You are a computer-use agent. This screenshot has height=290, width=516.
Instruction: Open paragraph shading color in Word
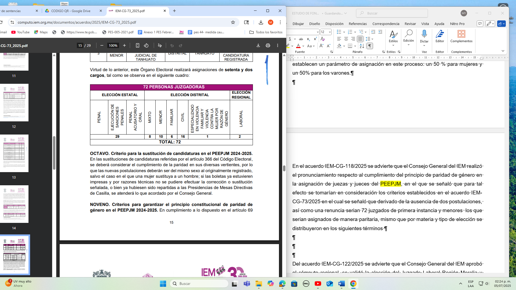click(339, 46)
